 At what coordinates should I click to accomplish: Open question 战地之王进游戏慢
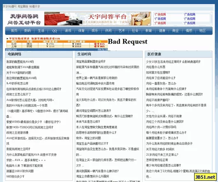[17, 133]
